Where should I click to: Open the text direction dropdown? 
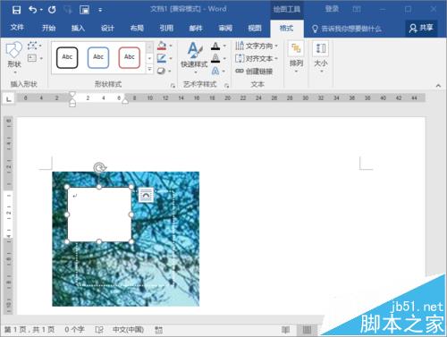coord(257,46)
